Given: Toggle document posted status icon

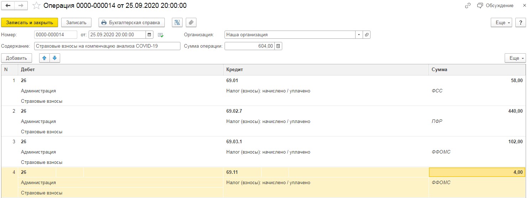Looking at the screenshot, I should click(161, 35).
